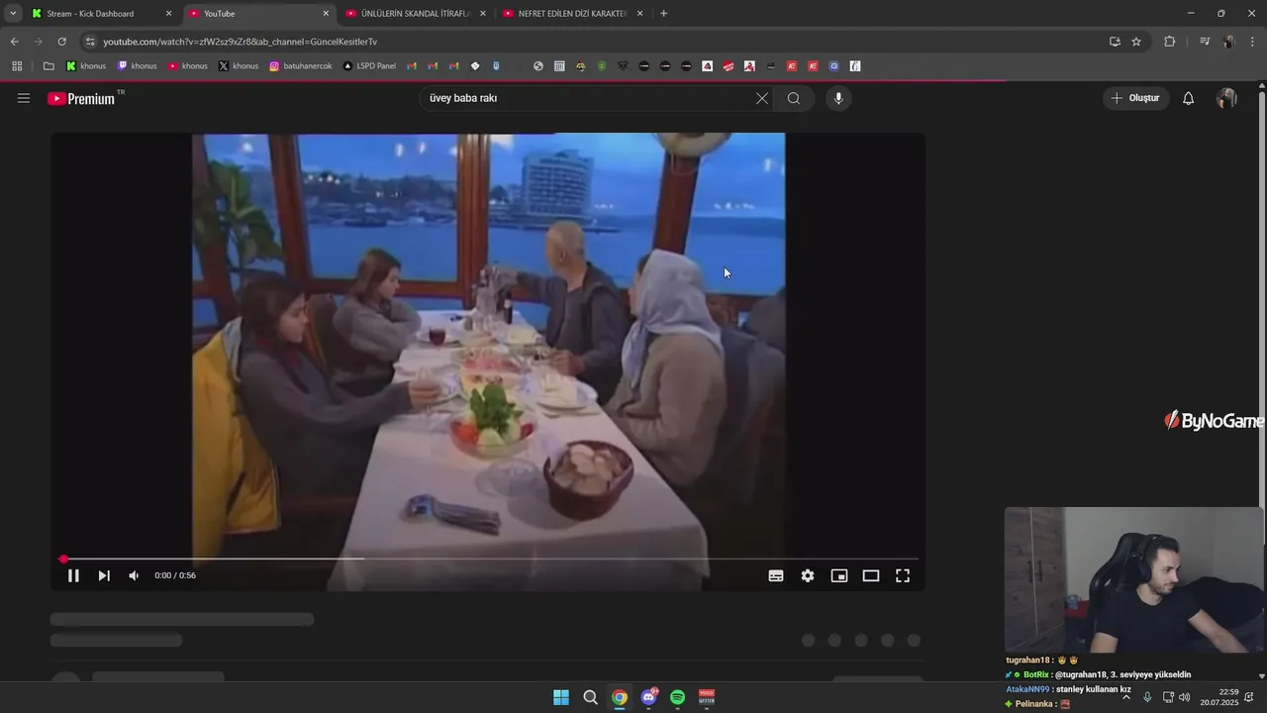Viewport: 1267px width, 713px height.
Task: Switch to NEFRET EDİLEN DİZİ KARAKTERLERİ tab
Action: [573, 14]
